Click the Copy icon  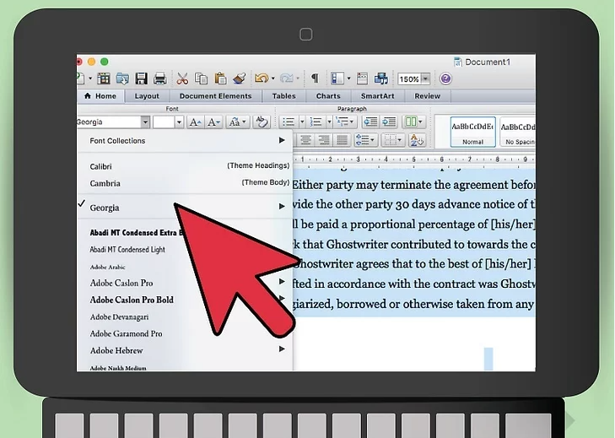click(202, 78)
